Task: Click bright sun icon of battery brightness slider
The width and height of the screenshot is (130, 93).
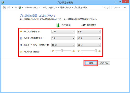Action: pos(74,51)
